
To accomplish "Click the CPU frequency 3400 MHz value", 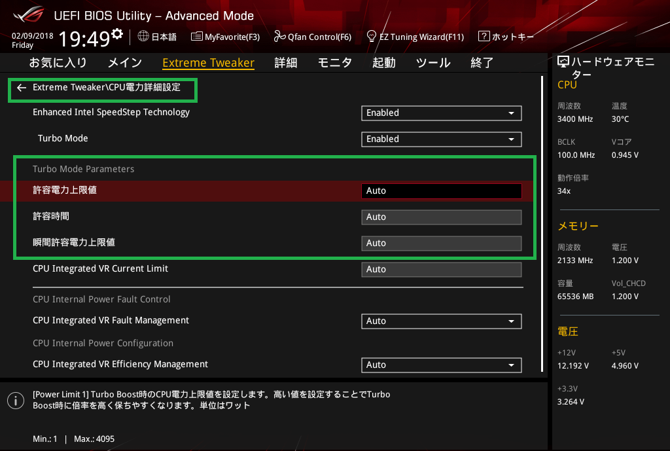I will tap(575, 119).
